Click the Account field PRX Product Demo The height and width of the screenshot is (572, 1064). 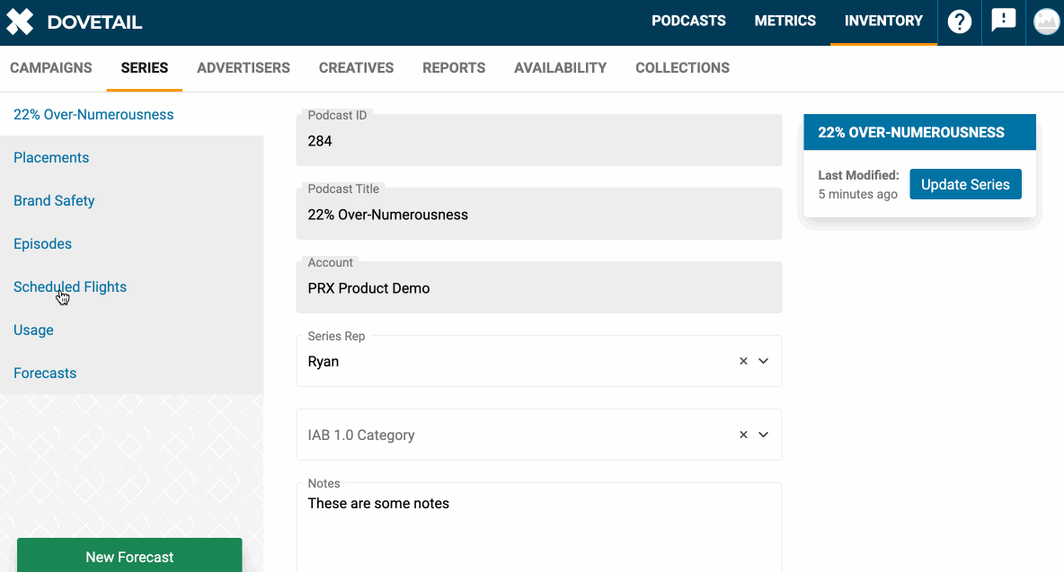tap(539, 287)
